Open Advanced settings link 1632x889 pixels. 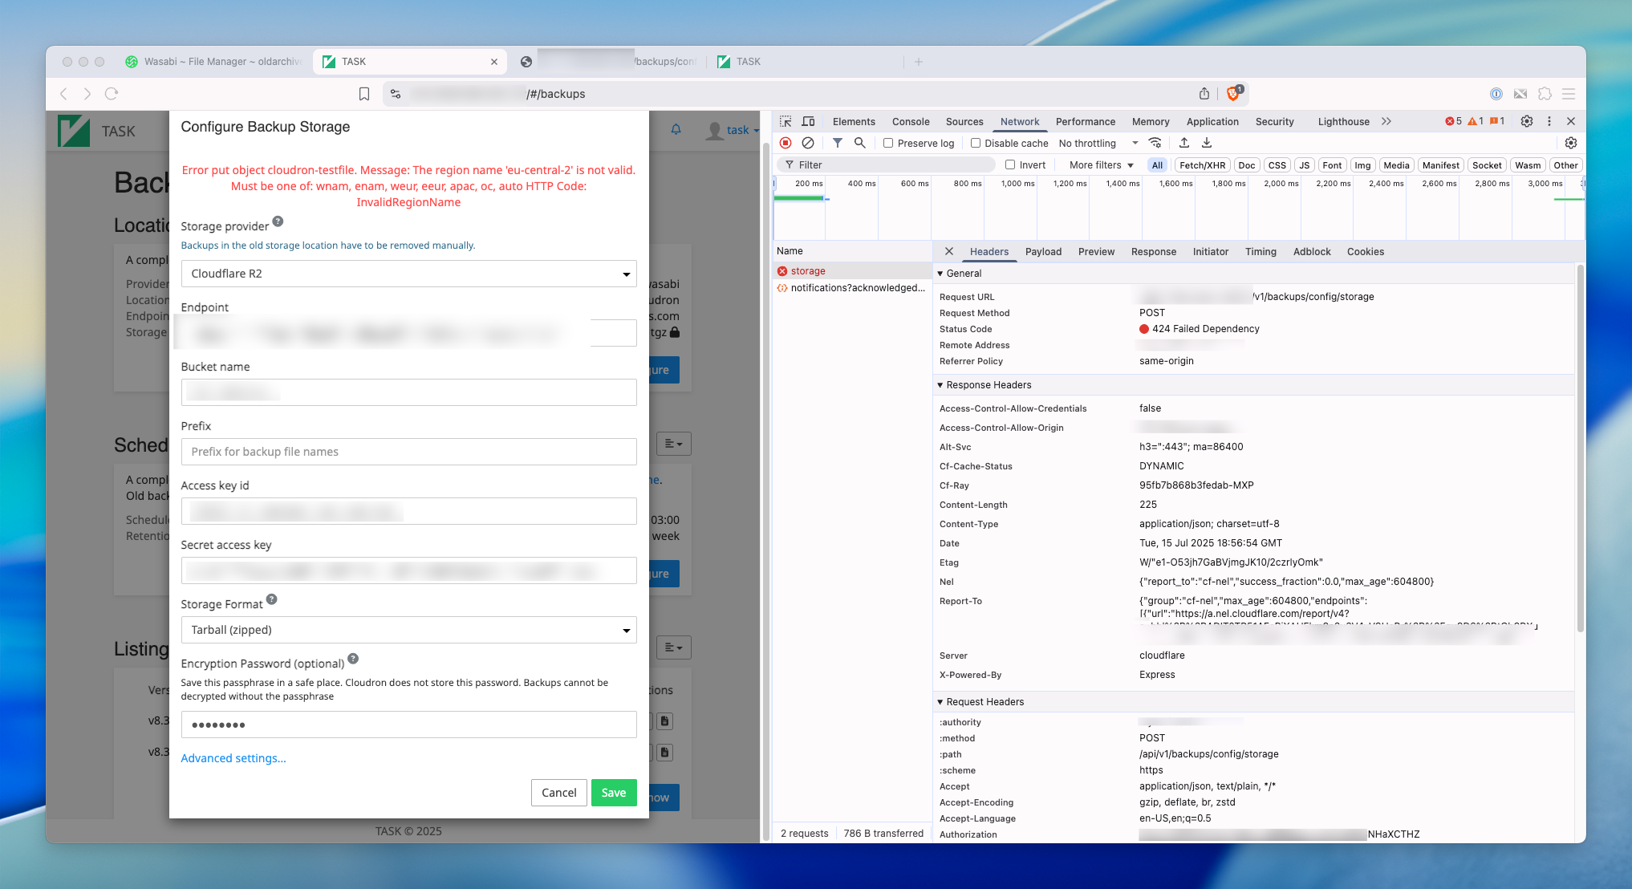point(233,758)
